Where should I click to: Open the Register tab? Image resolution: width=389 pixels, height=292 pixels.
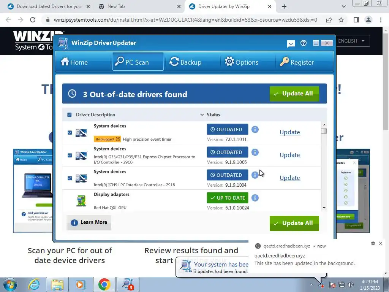pyautogui.click(x=297, y=62)
